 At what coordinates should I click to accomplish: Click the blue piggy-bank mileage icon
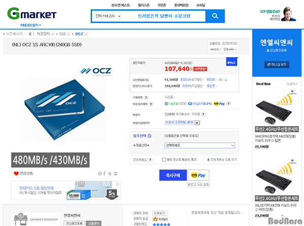[190, 104]
